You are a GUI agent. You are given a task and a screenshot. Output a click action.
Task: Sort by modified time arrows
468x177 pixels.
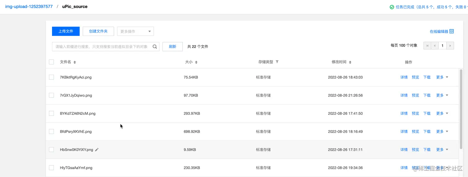(350, 62)
